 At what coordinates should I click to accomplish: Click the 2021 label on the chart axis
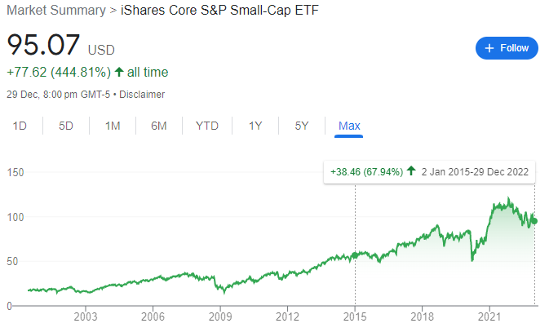click(x=488, y=317)
